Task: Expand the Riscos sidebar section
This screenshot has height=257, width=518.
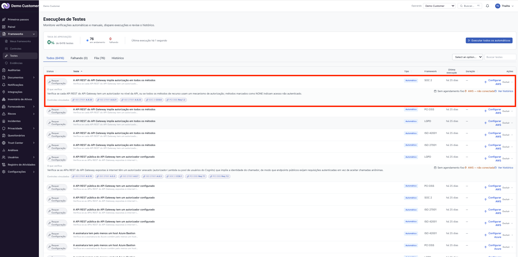Action: (x=34, y=114)
